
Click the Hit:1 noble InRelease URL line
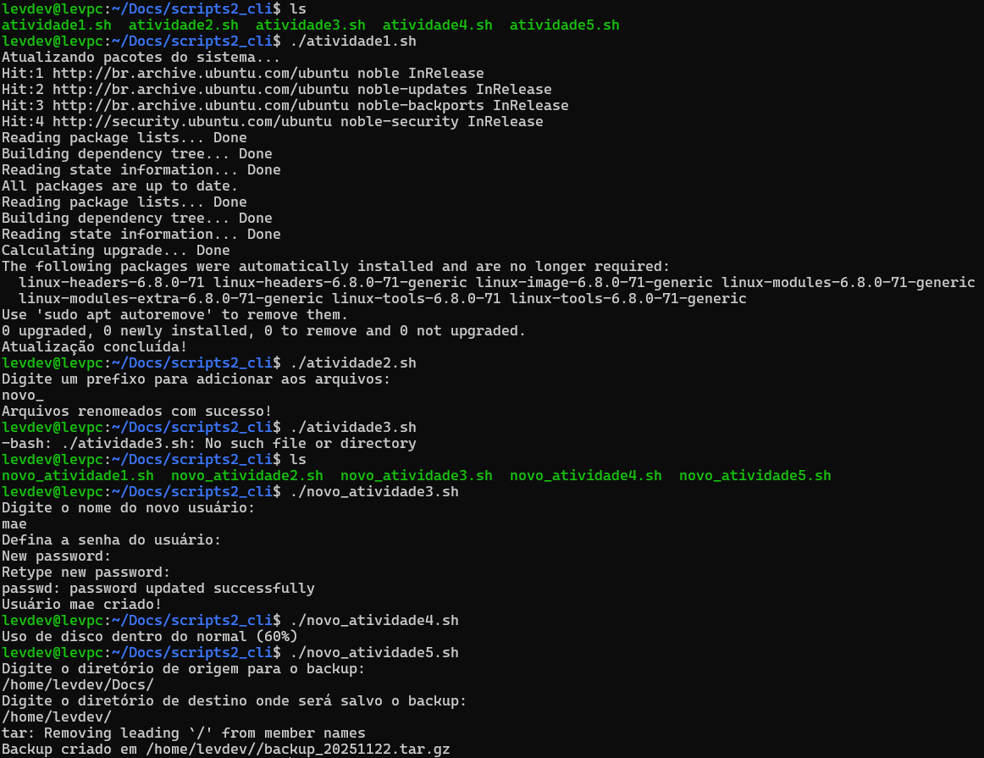243,74
